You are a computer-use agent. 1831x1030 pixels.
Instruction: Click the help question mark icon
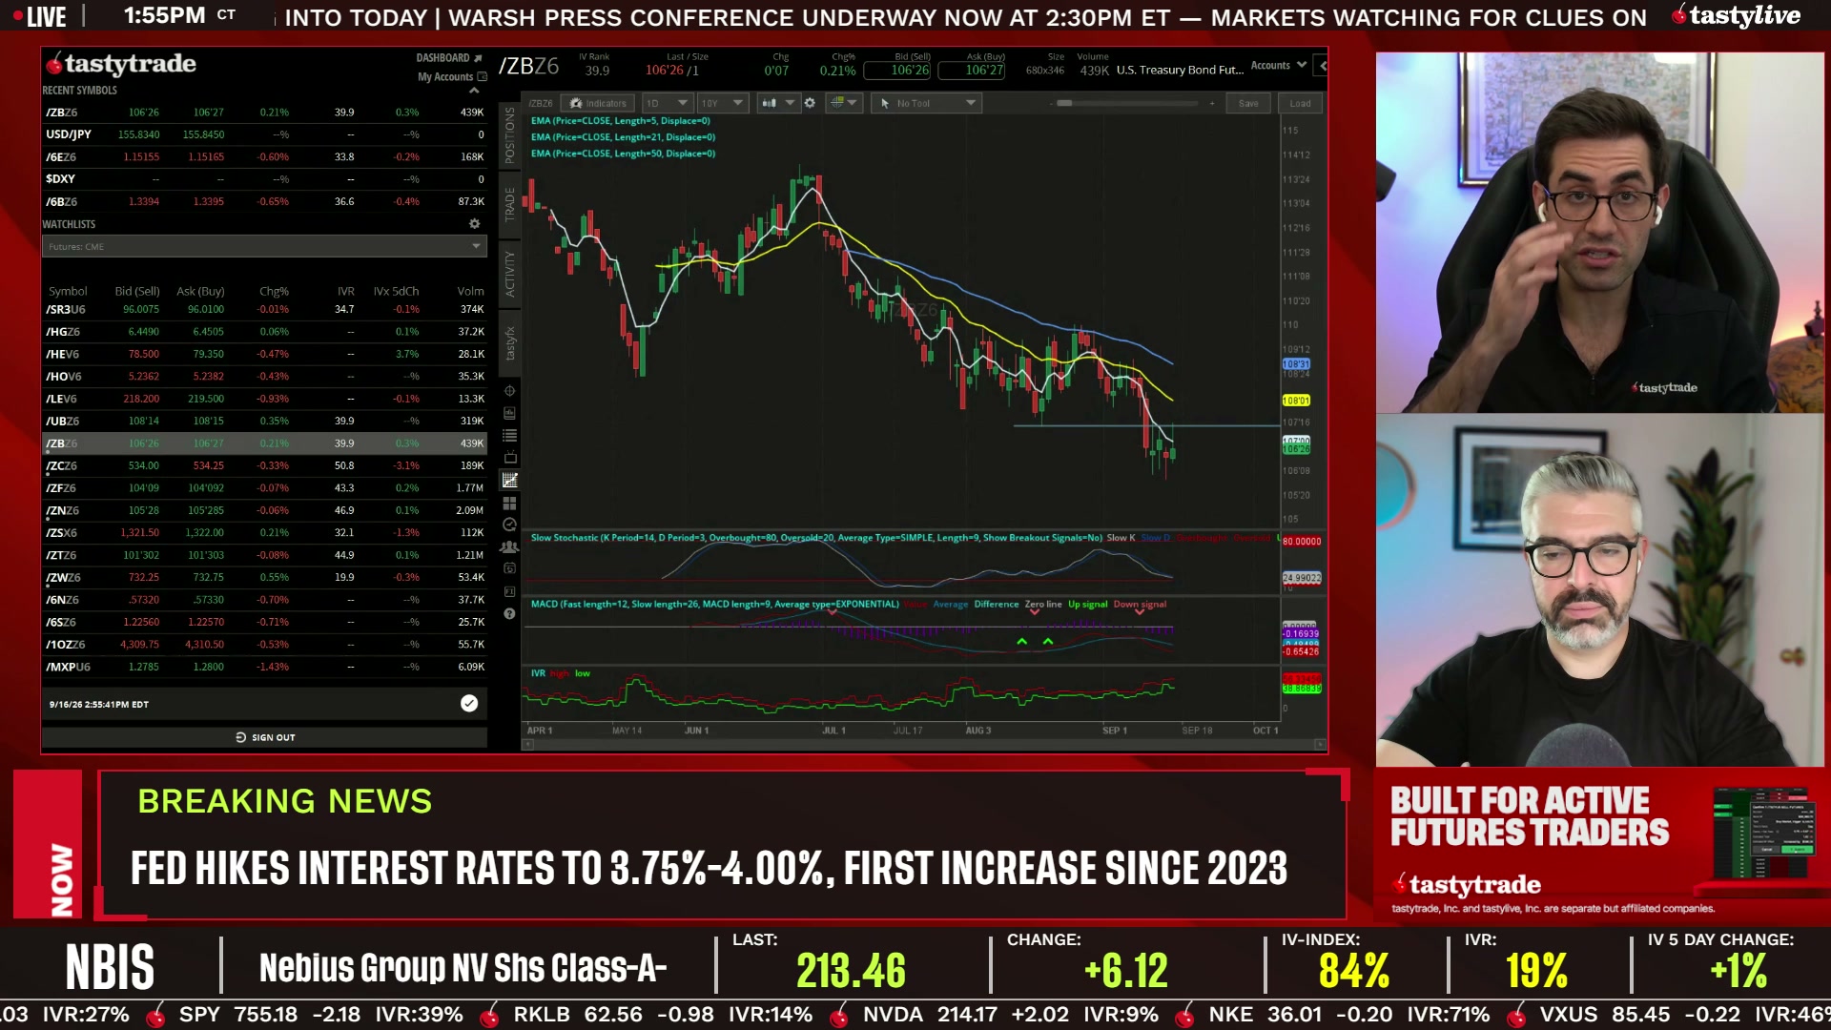[x=509, y=613]
